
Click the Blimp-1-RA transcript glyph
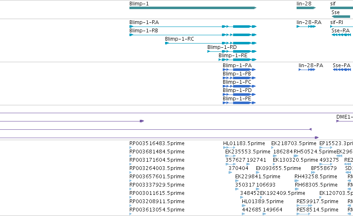193,27
